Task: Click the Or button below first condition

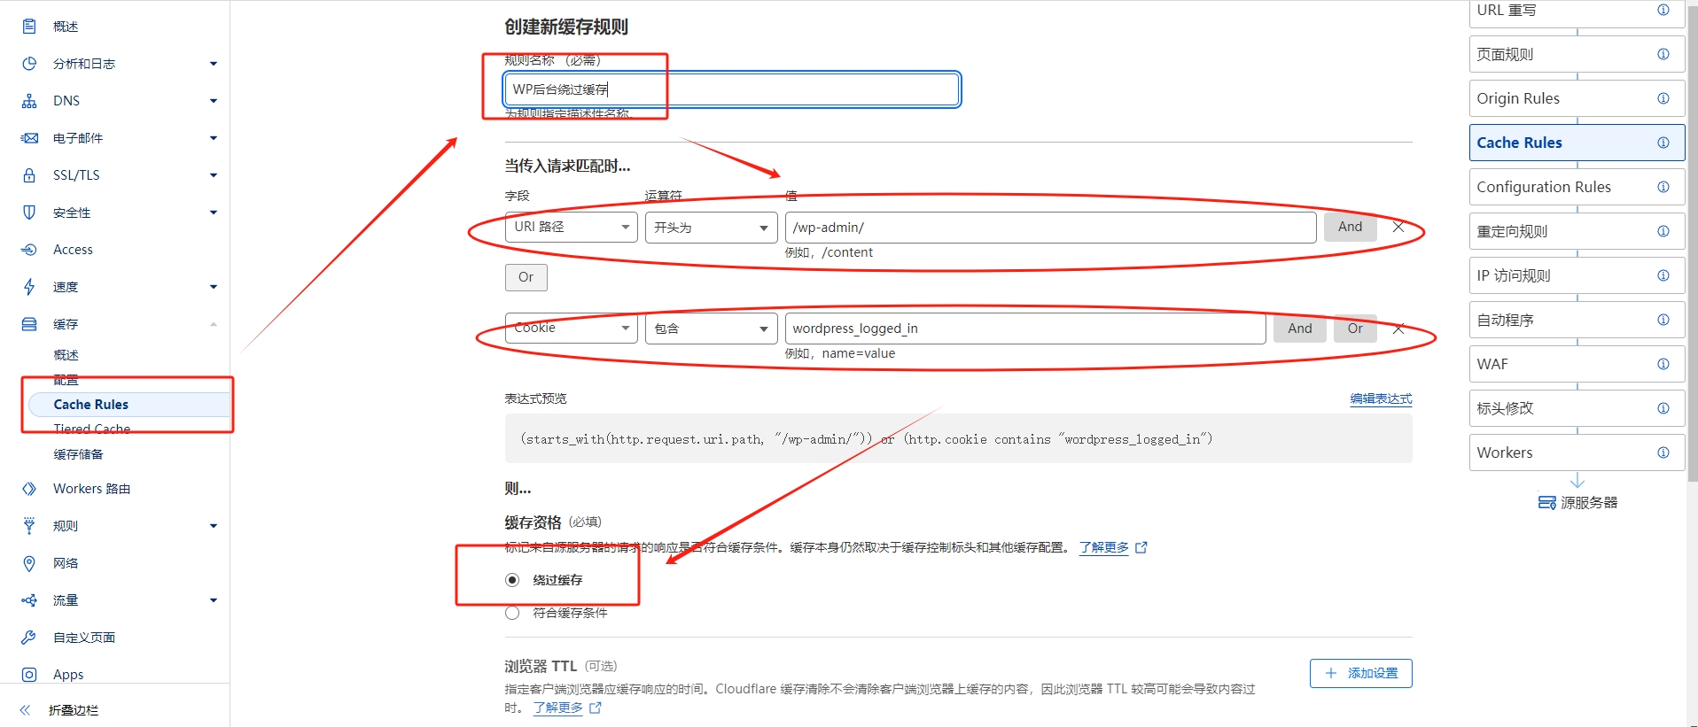Action: pos(526,277)
